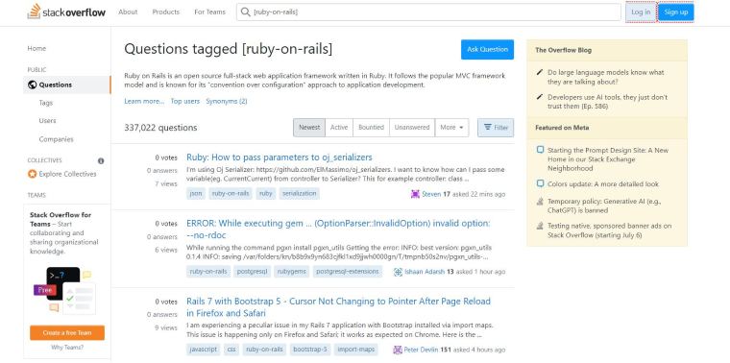Open the OptionParser InvalidOption error question
This screenshot has height=363, width=730.
coord(338,229)
